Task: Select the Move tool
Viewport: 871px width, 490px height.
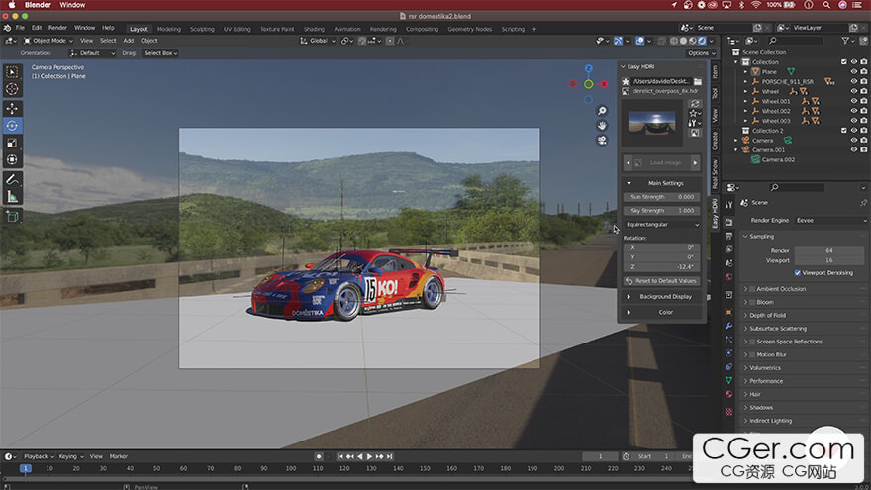Action: pyautogui.click(x=12, y=109)
